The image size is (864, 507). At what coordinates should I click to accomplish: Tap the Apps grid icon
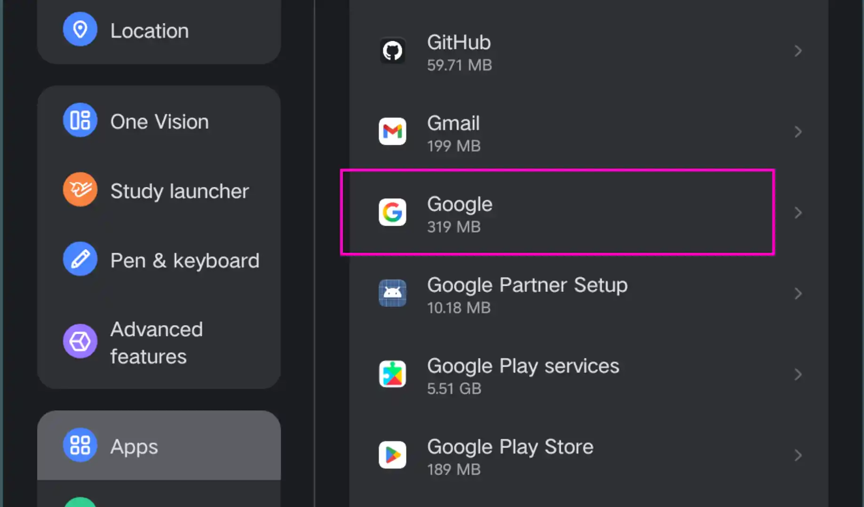pyautogui.click(x=80, y=445)
